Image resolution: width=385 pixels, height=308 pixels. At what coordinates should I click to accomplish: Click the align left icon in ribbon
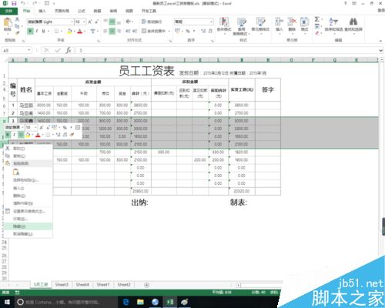click(x=105, y=31)
